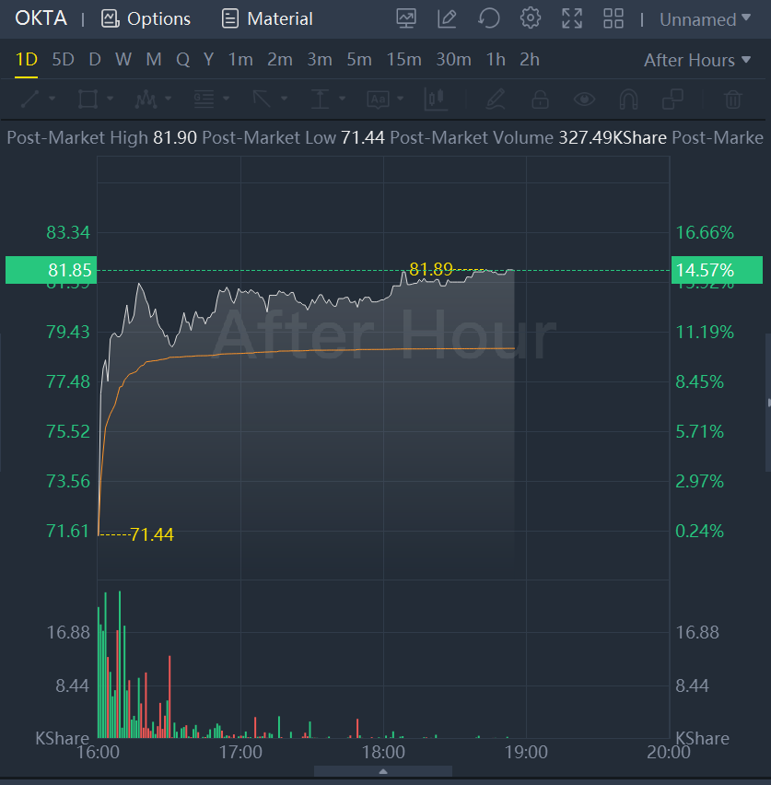Switch to the Y yearly timeframe
This screenshot has height=785, width=771.
pos(209,60)
